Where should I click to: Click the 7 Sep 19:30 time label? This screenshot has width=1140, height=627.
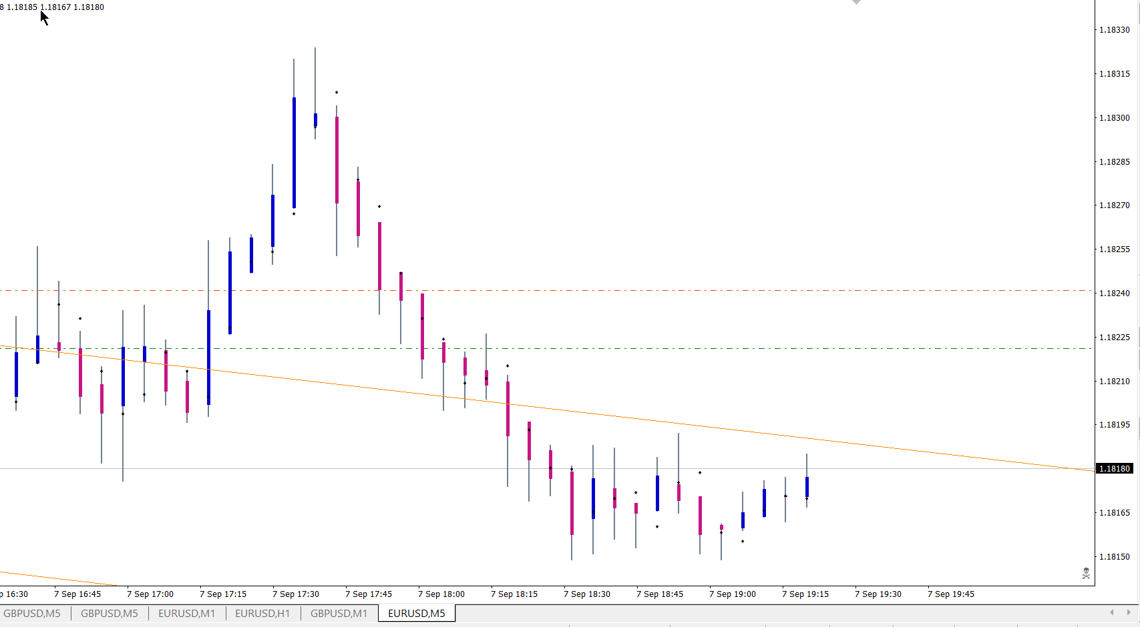point(878,594)
